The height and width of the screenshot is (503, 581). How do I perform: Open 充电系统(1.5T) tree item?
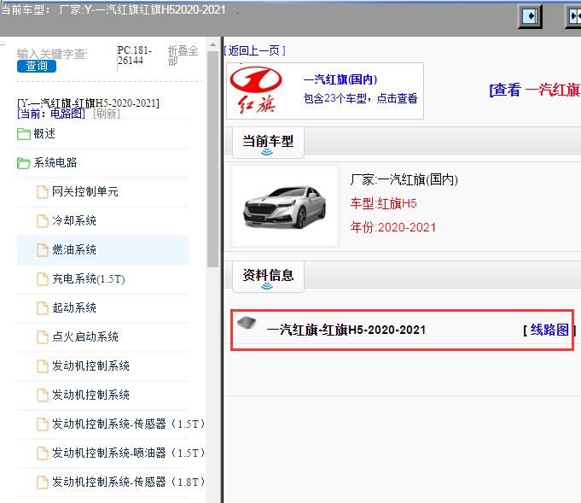point(88,278)
